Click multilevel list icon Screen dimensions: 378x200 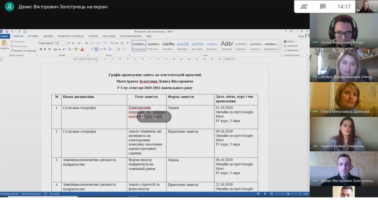click(105, 43)
